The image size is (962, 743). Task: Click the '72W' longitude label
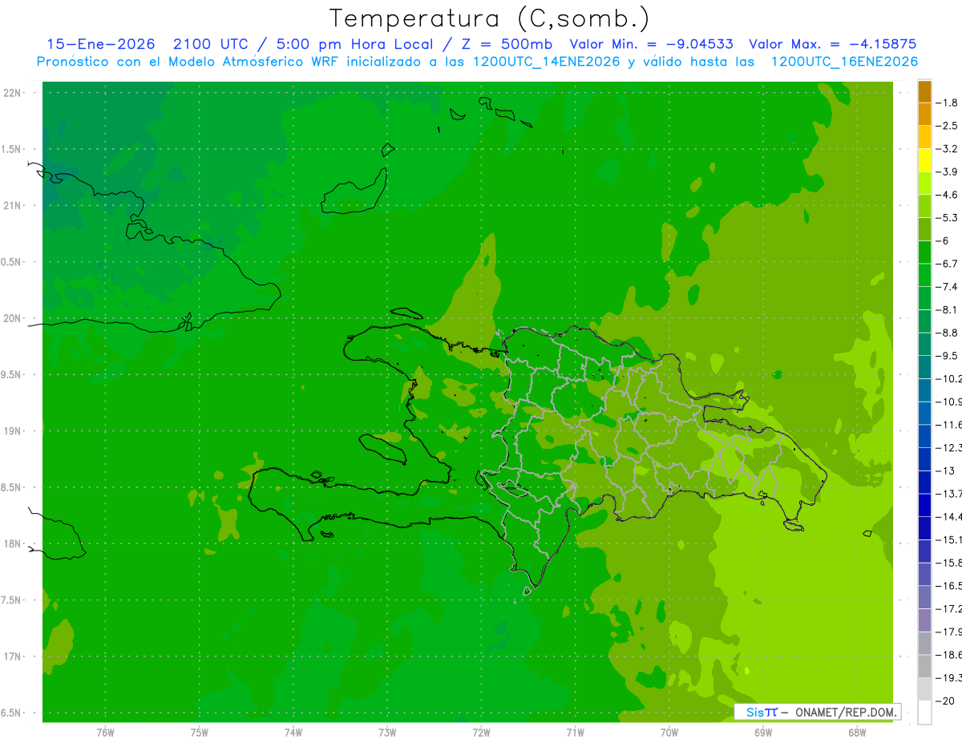(x=481, y=733)
